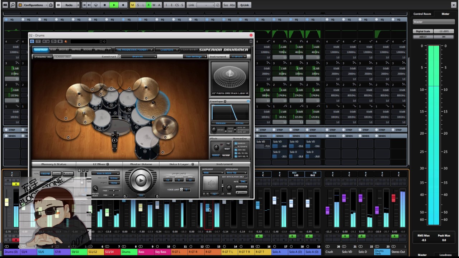
Task: Toggle global Read automation (green R)
Action: tap(148, 5)
